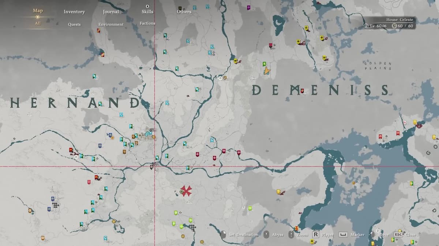Click the R key icon
The width and height of the screenshot is (439, 246).
pyautogui.click(x=315, y=234)
